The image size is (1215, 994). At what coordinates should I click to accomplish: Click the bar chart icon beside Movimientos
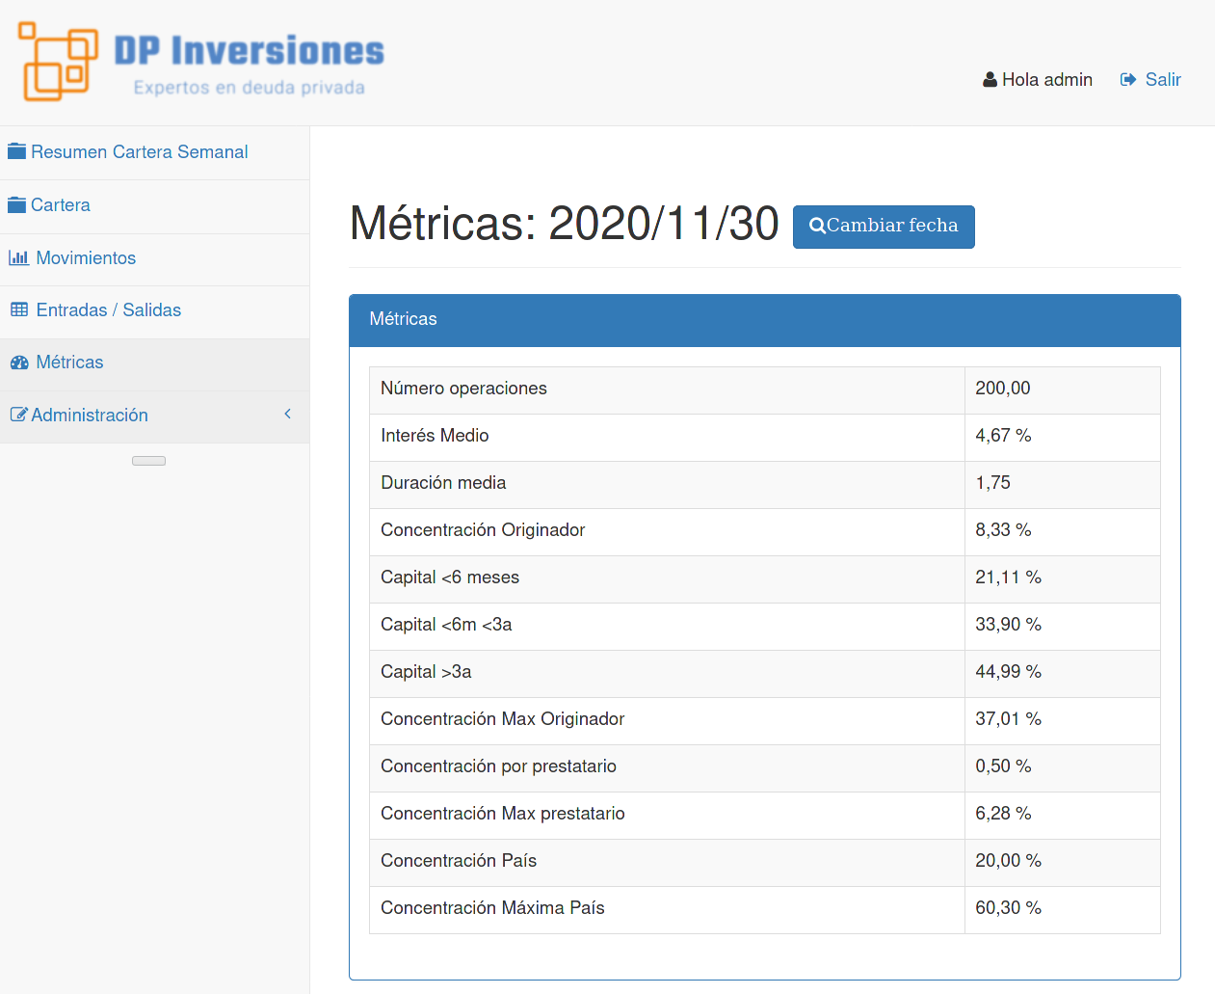(x=18, y=257)
